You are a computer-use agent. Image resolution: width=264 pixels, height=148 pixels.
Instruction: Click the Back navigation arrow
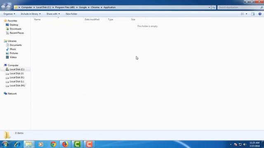tap(3, 7)
